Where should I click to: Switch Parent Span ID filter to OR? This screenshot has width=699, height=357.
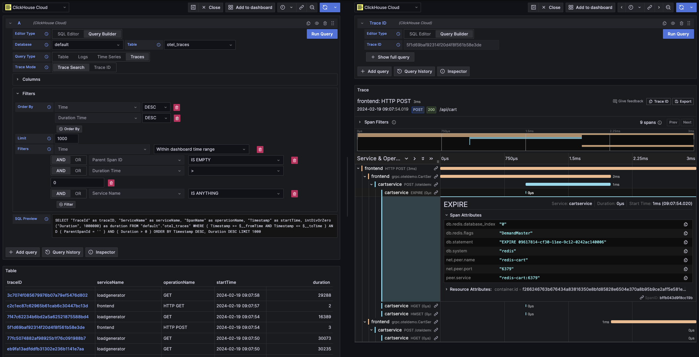pyautogui.click(x=78, y=160)
